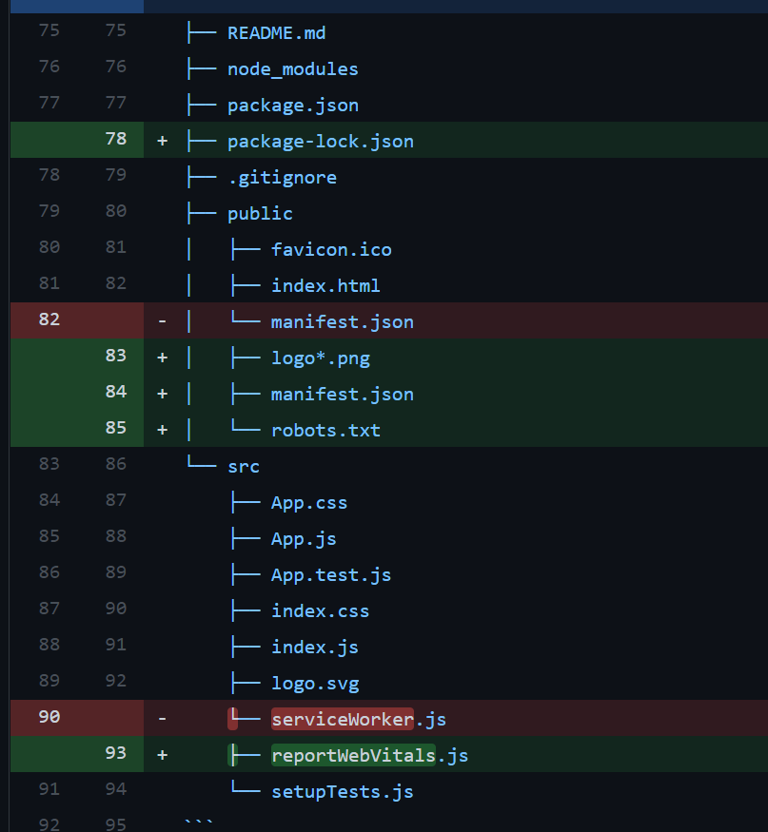The height and width of the screenshot is (832, 768).
Task: Click the setupTests.js line text
Action: (342, 791)
